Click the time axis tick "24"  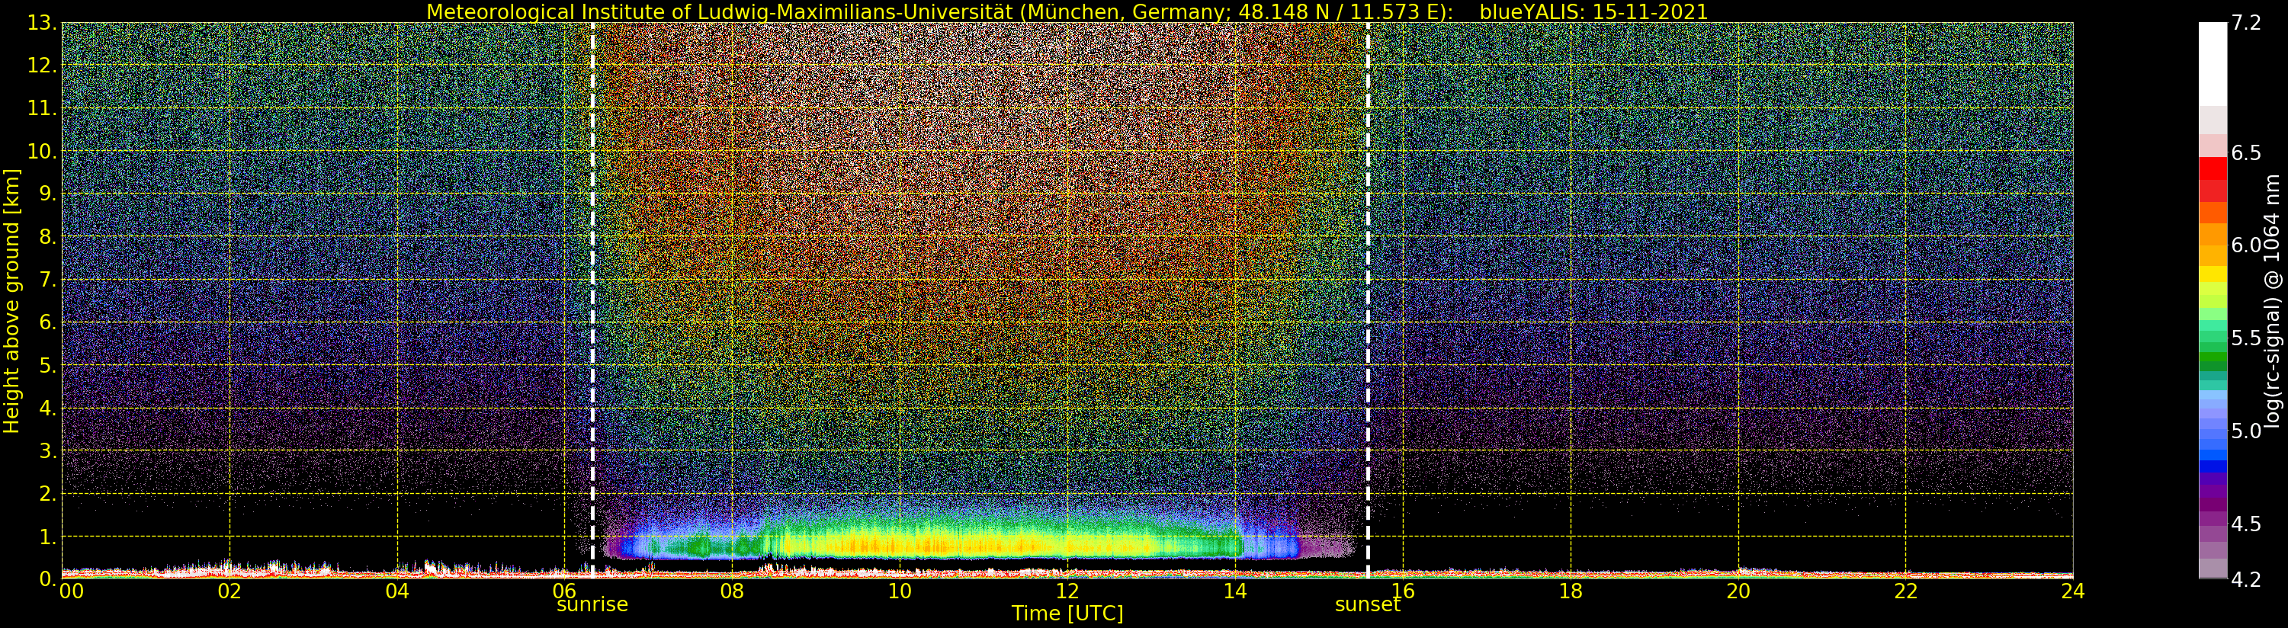click(x=2073, y=591)
